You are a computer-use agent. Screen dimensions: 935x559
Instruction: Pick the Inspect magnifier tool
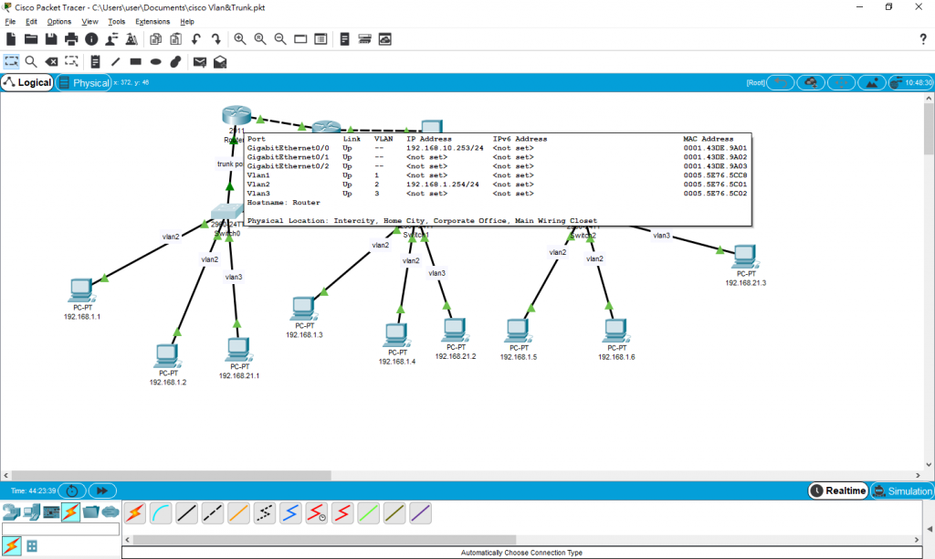pyautogui.click(x=31, y=61)
